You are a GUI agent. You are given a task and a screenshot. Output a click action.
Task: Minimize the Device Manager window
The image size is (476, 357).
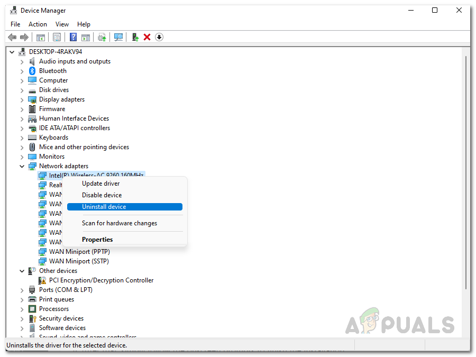(x=411, y=11)
